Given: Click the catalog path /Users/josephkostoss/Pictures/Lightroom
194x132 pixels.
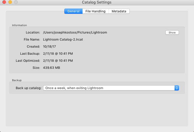Looking at the screenshot, I should pos(75,32).
